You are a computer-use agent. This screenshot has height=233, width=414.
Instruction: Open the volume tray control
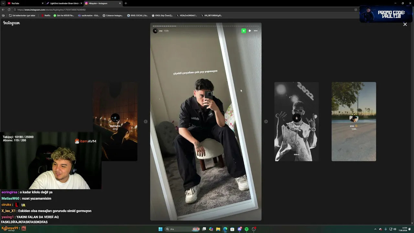pos(395,229)
